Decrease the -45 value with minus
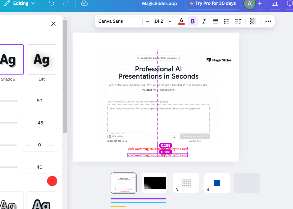 pos(28,123)
